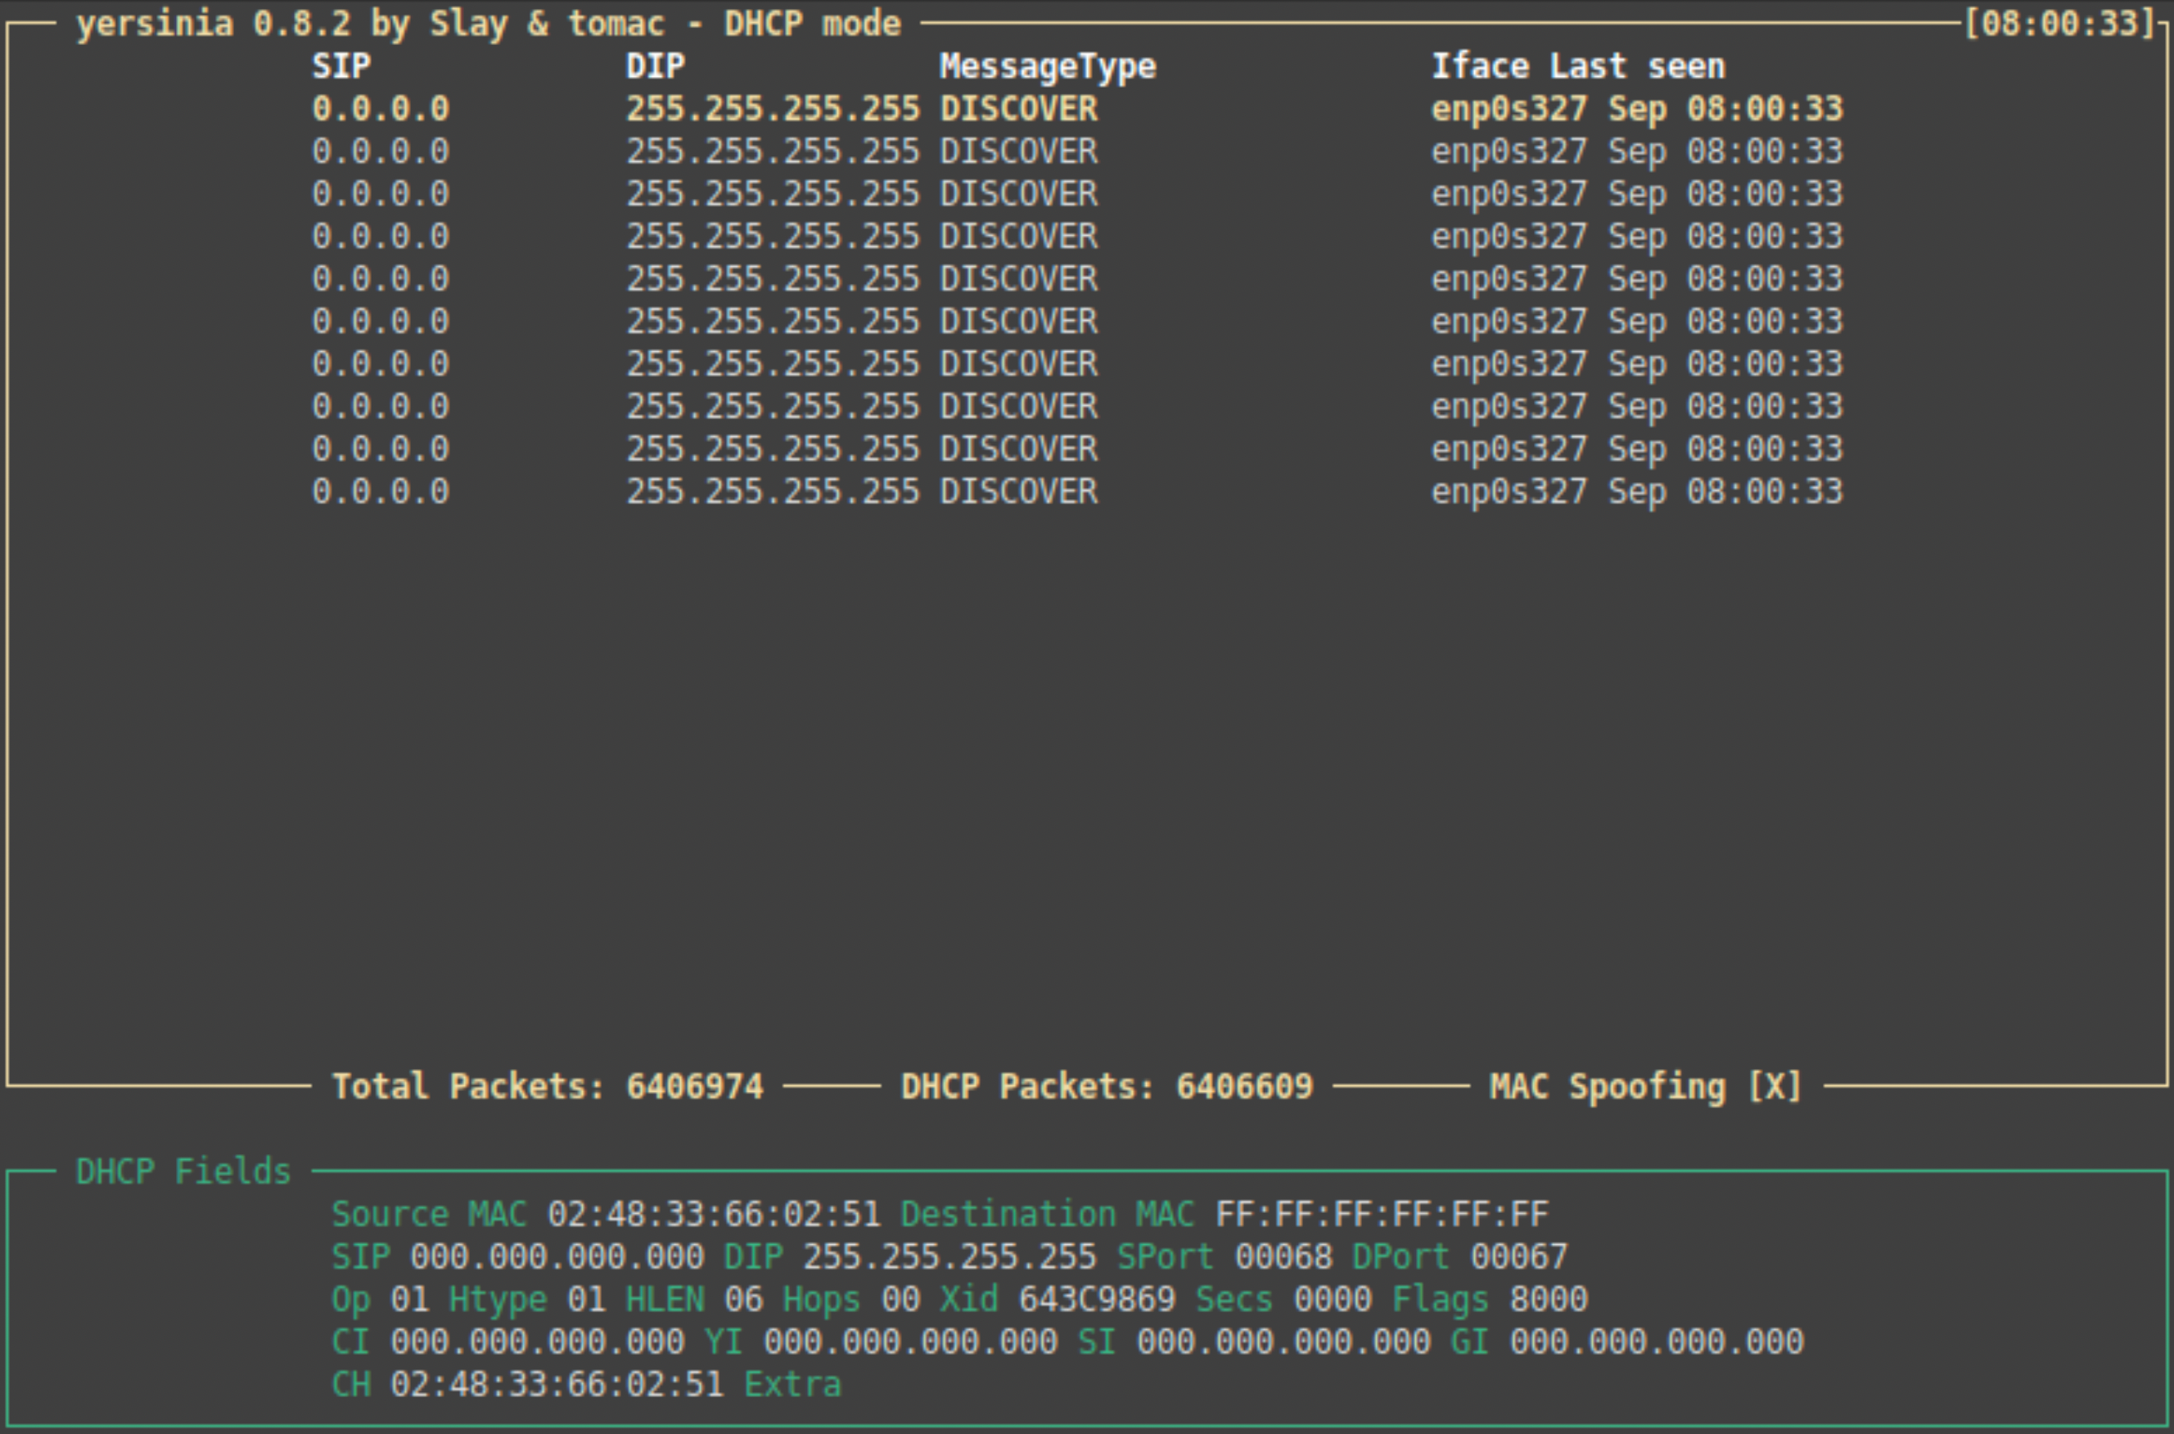Select the bold highlighted DISCOVER packet row

1077,109
